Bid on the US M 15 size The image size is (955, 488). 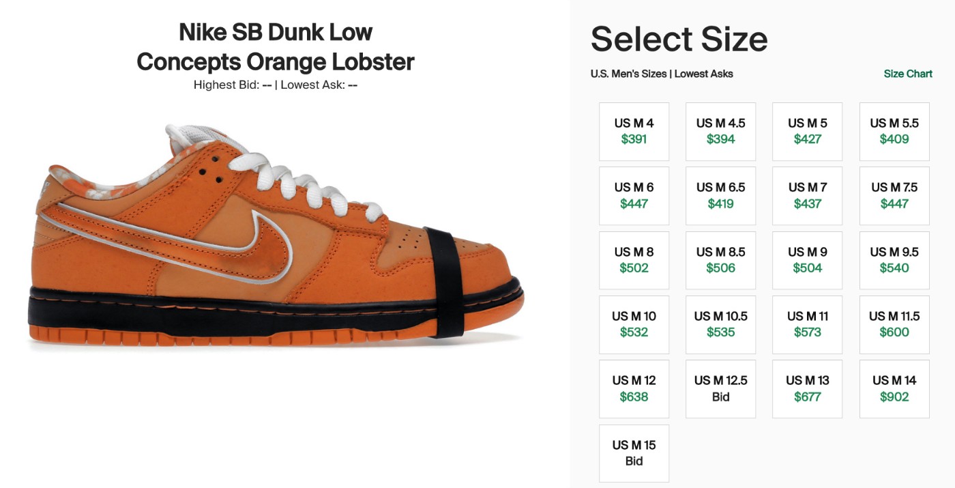tap(634, 453)
